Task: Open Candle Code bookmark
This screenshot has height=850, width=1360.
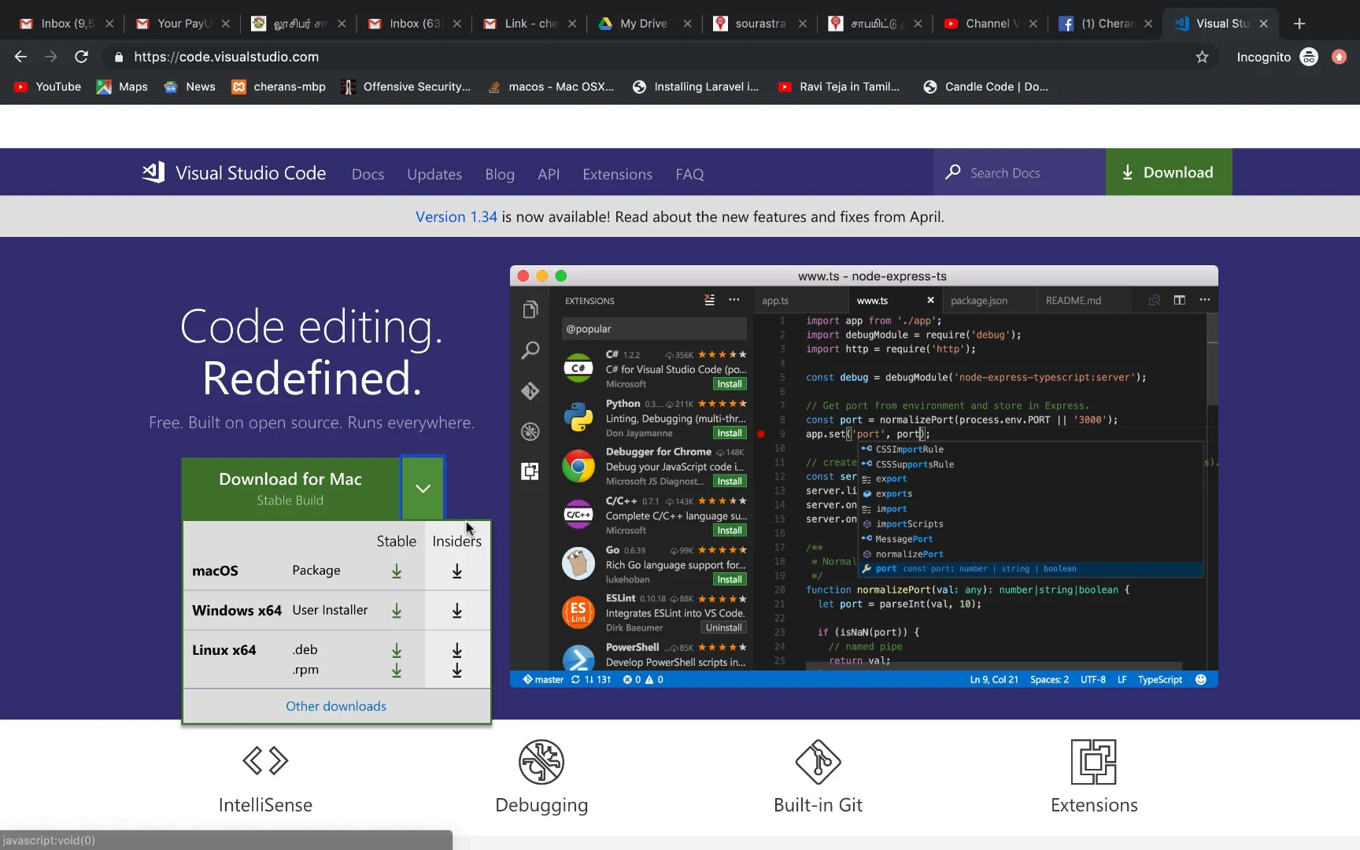Action: 986,87
